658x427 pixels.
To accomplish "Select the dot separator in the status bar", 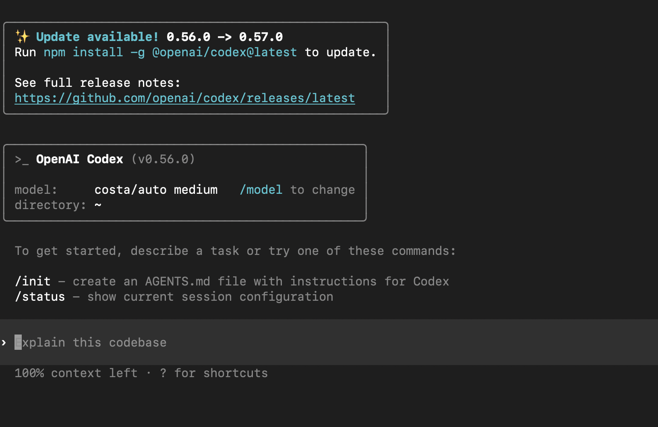I will pos(149,373).
